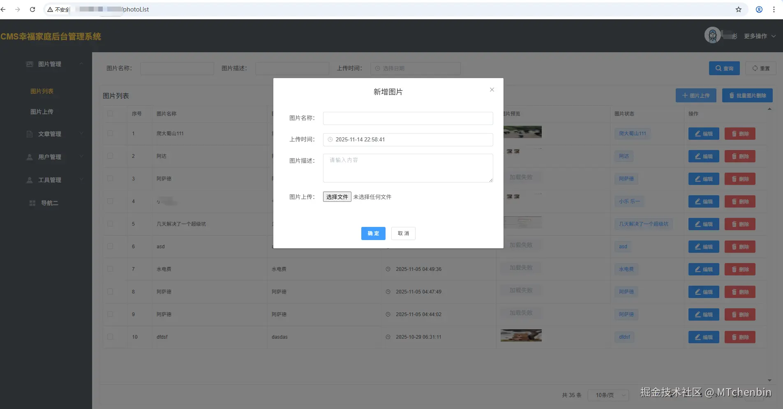The height and width of the screenshot is (409, 783).
Task: Check the row 1 爬大蜀山111 checkbox
Action: (110, 133)
